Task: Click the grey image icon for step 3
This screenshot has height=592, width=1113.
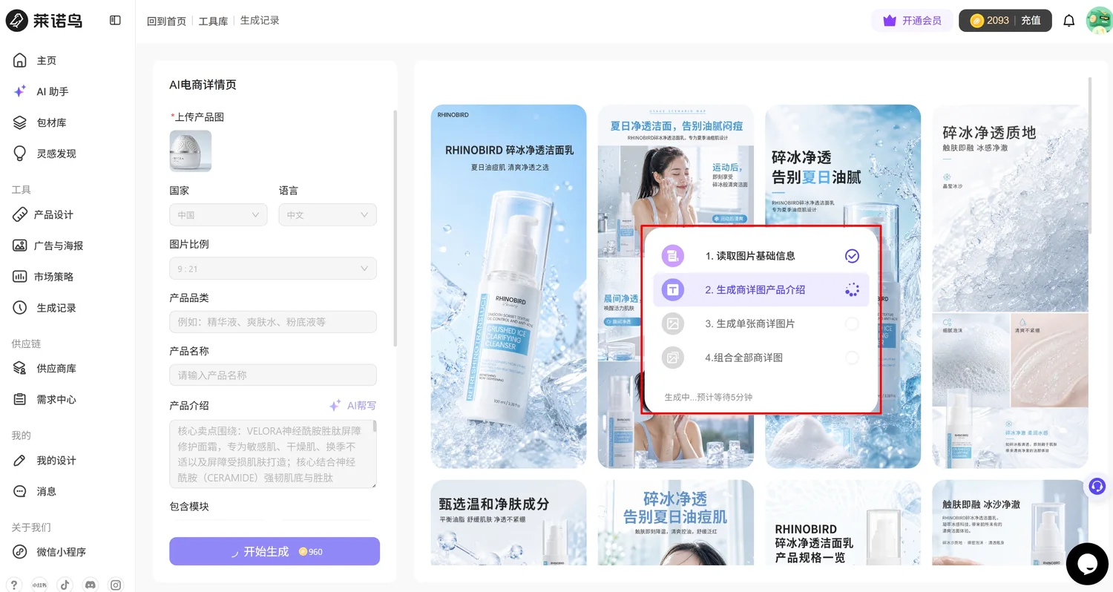Action: pyautogui.click(x=672, y=323)
